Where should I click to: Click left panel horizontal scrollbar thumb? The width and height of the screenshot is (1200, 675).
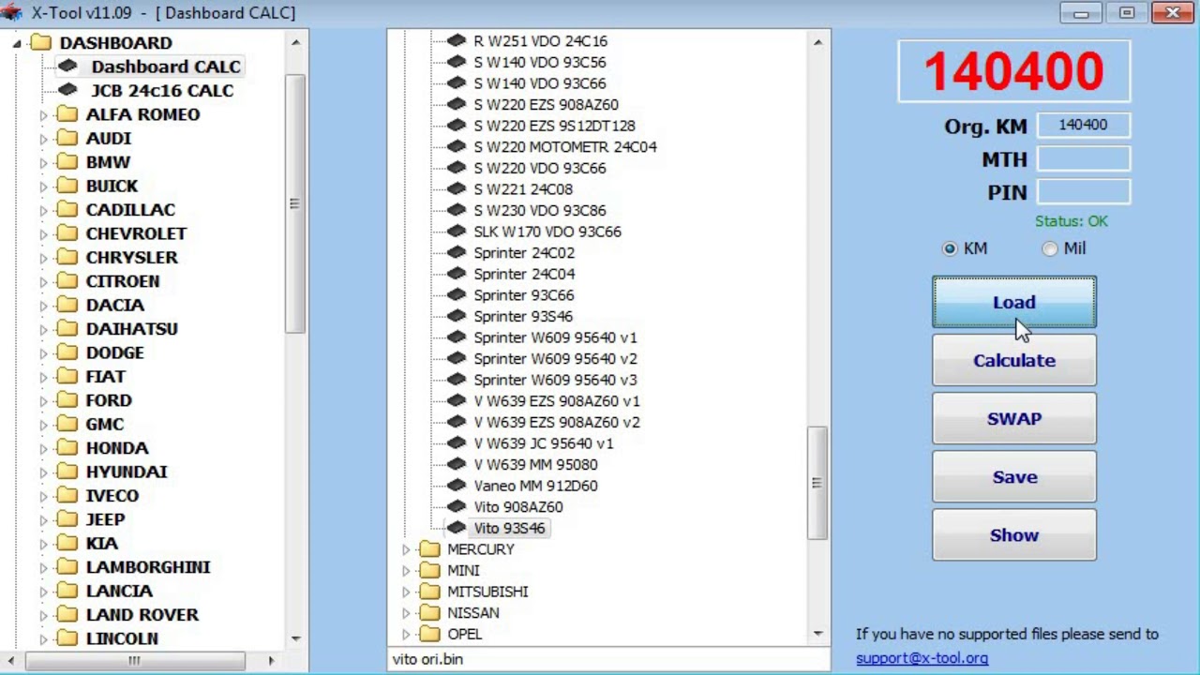click(135, 661)
